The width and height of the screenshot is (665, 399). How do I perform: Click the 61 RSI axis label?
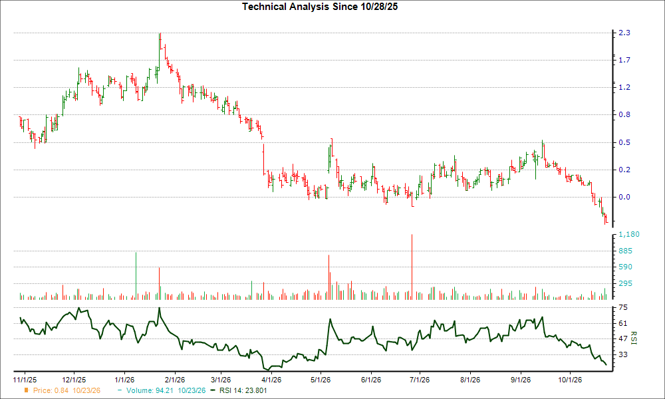coord(623,324)
